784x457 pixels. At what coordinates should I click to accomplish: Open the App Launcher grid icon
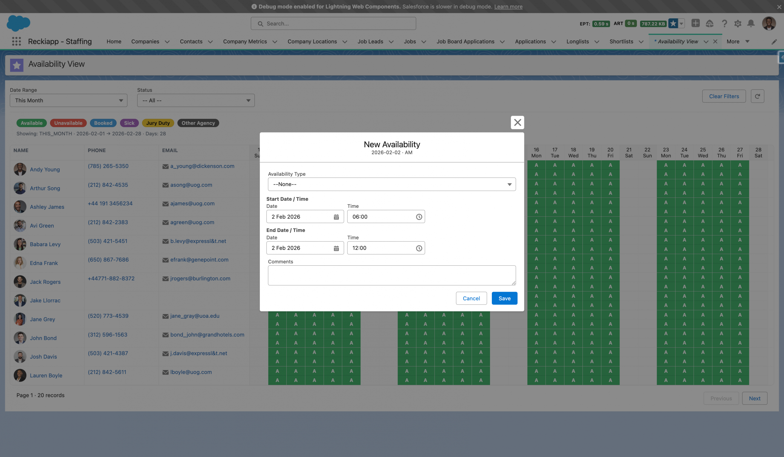[x=16, y=41]
